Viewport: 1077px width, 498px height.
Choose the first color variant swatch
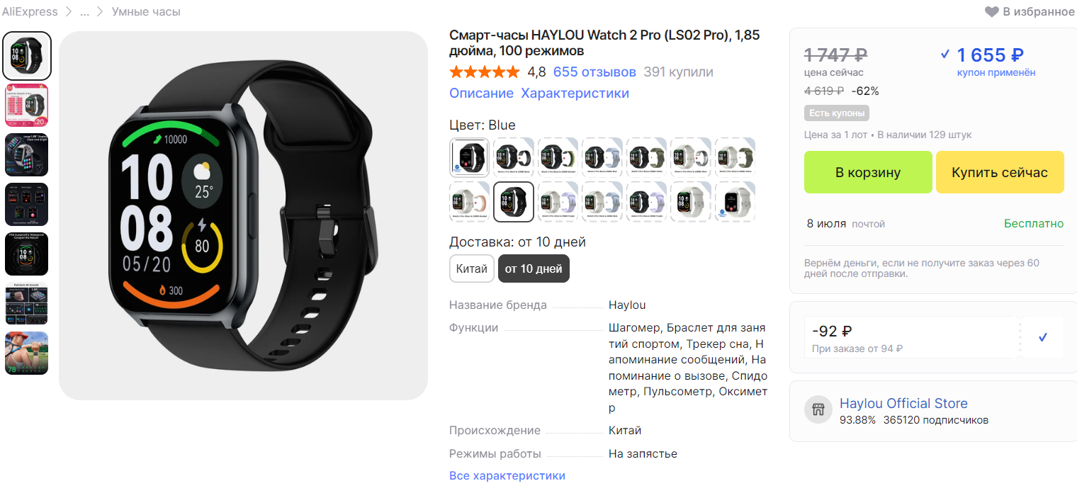[x=470, y=157]
